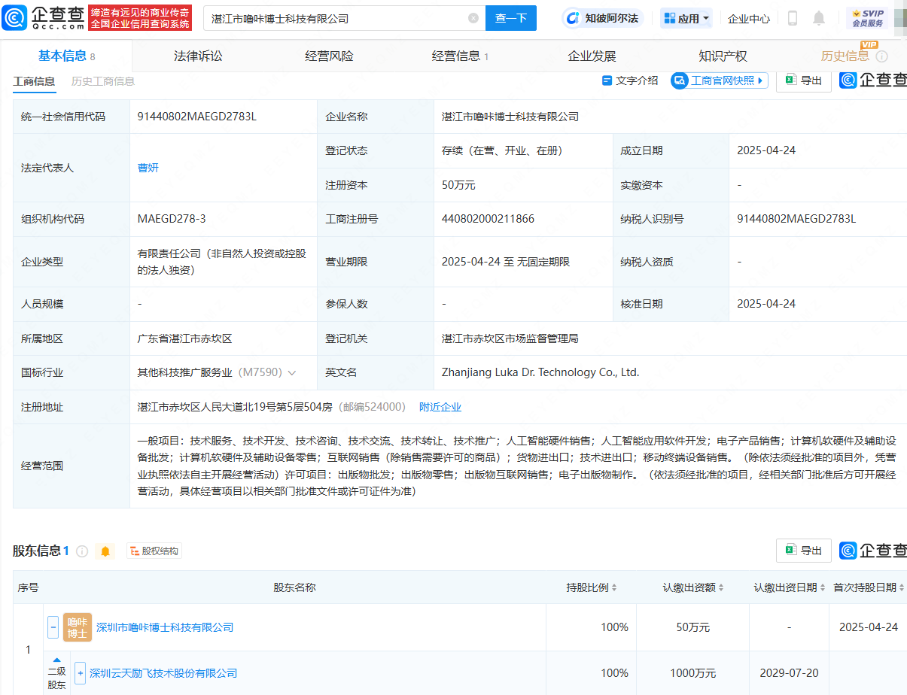
Task: Expand the 深圳云天励飞技术 shareholder row
Action: 80,673
